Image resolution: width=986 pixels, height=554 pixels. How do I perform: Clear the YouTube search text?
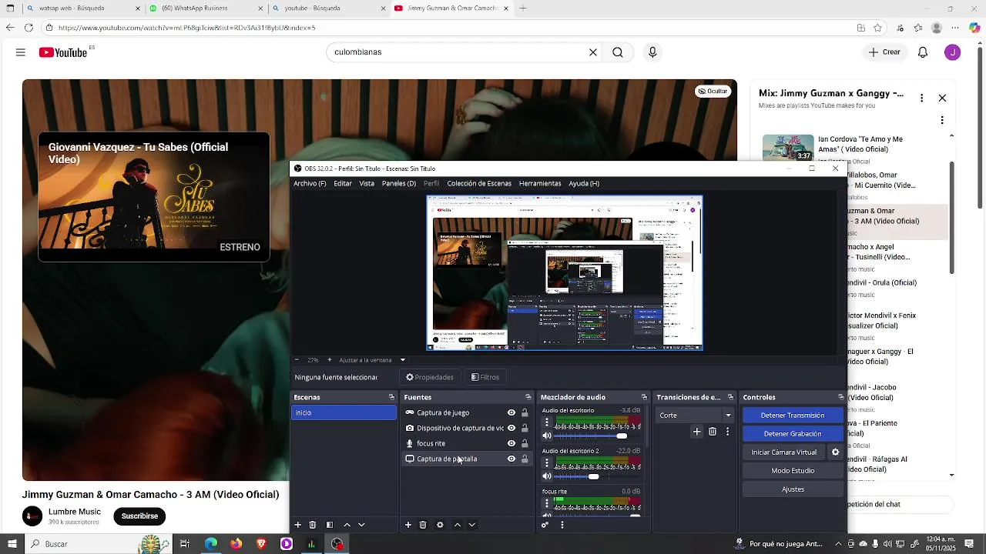point(593,52)
